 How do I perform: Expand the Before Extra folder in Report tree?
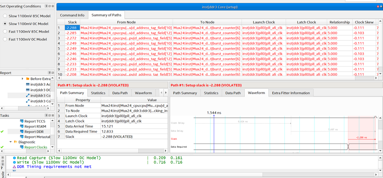[22, 78]
